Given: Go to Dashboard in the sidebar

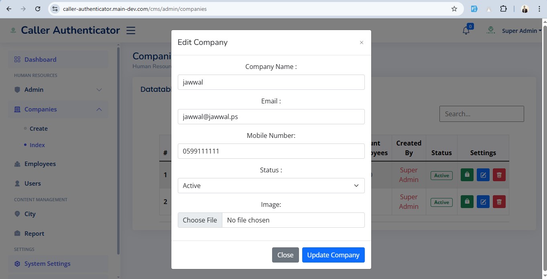Looking at the screenshot, I should tap(40, 60).
